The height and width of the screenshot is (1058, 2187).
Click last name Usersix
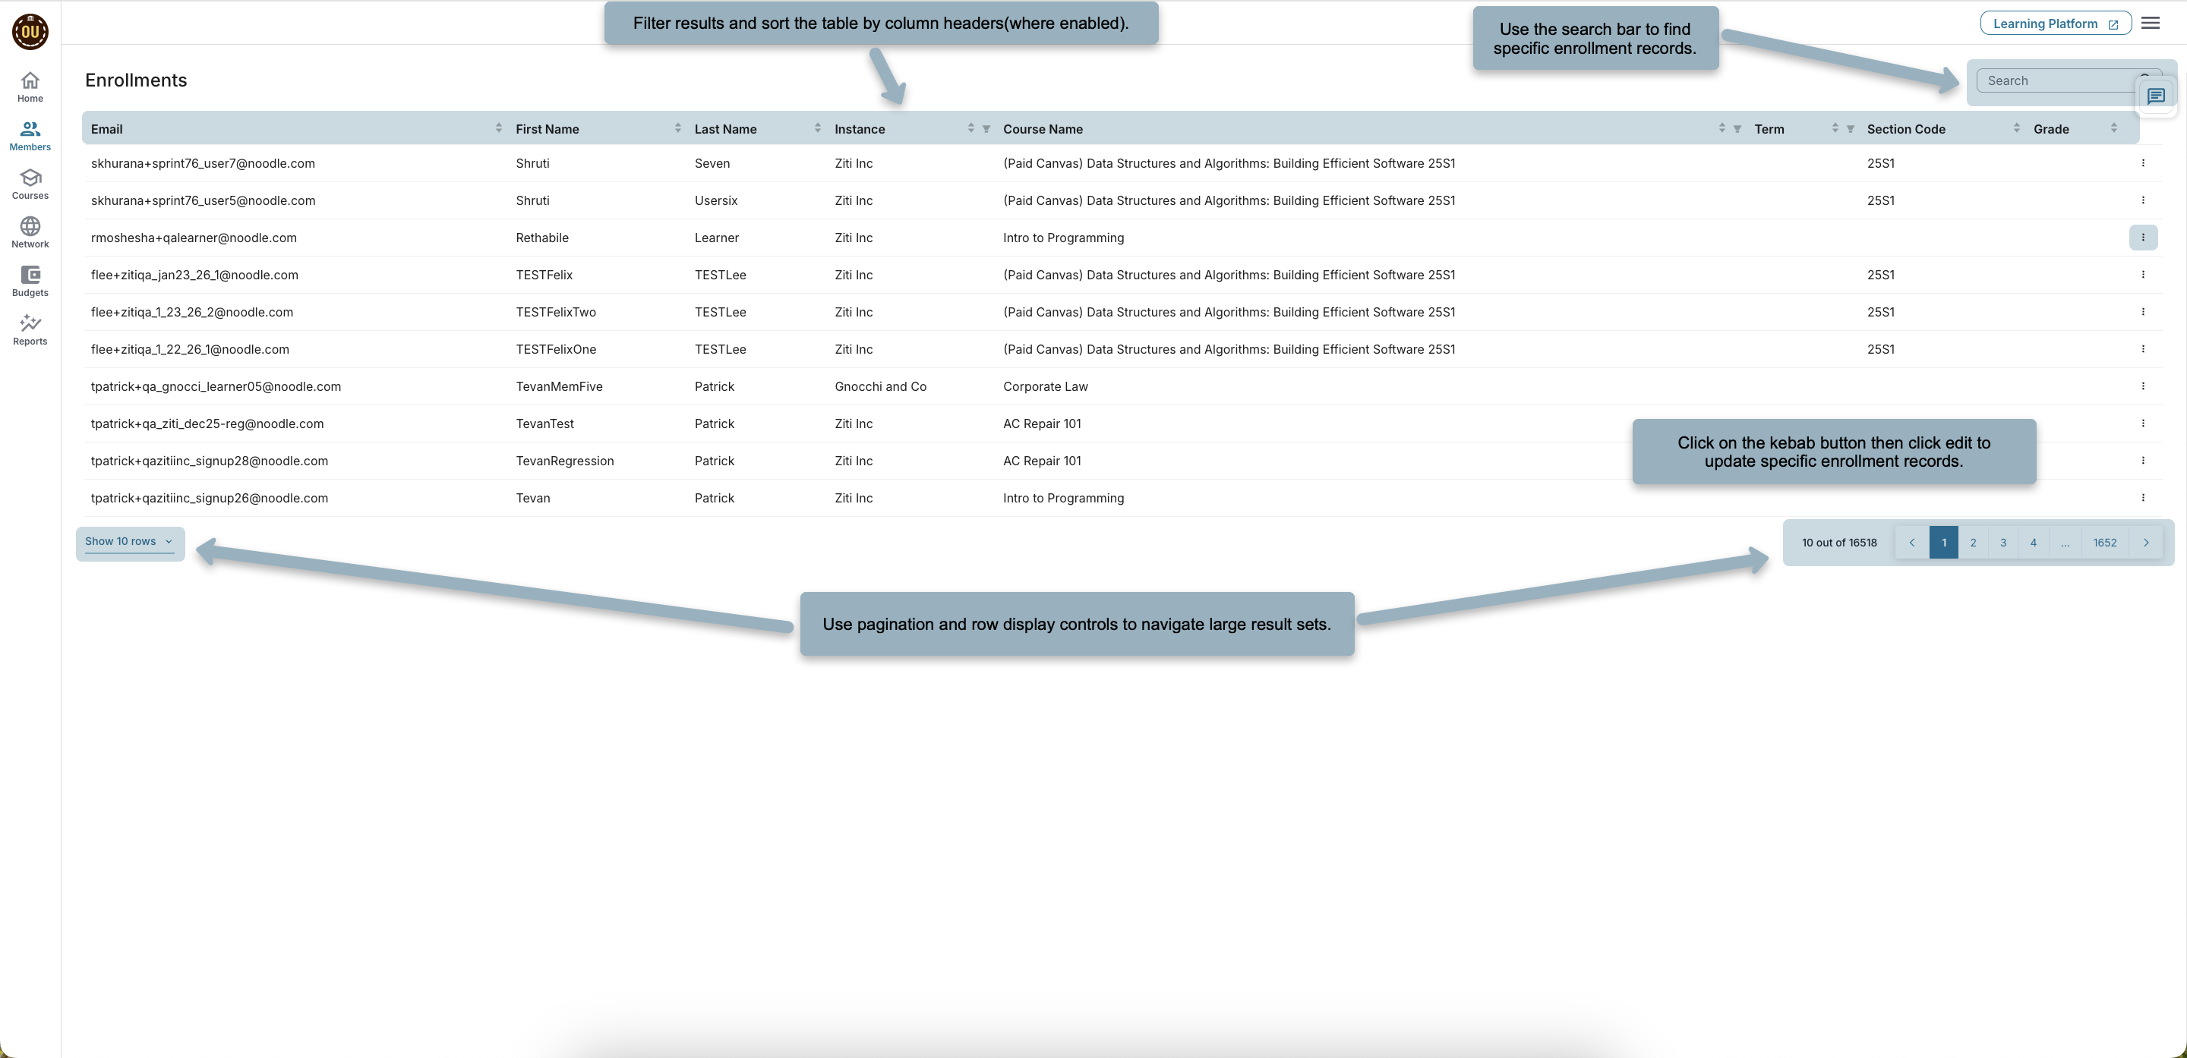(x=715, y=201)
